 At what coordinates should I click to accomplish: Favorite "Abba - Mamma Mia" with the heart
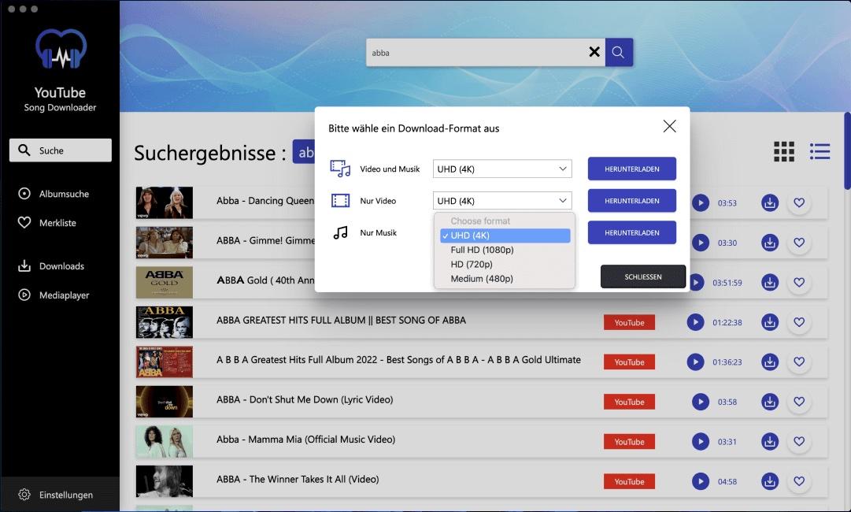[x=799, y=441]
